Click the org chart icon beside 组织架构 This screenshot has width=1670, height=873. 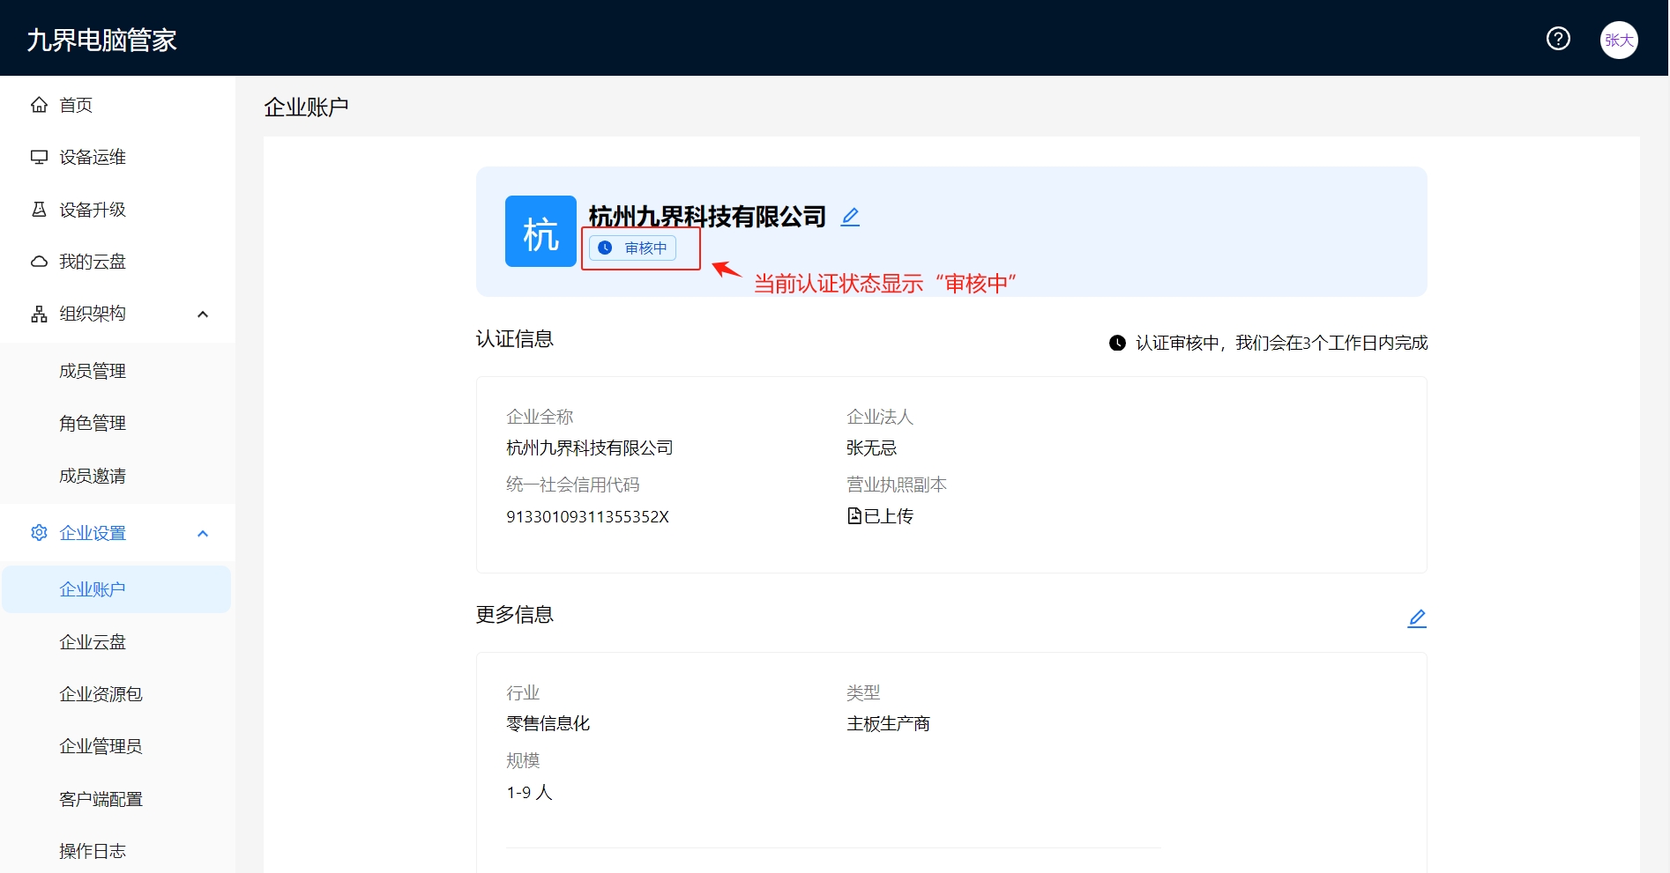[39, 314]
